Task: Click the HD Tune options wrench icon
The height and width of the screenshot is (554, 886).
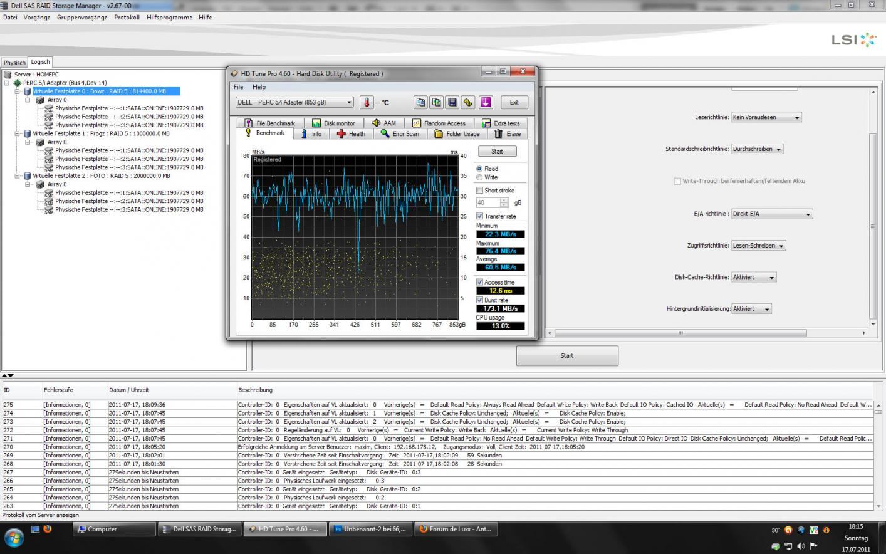Action: coord(467,102)
